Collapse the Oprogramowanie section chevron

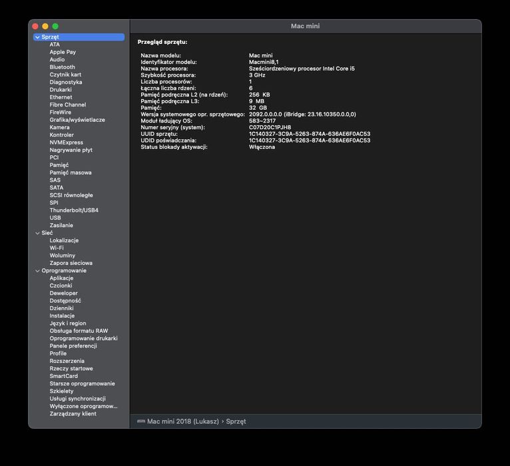click(37, 271)
